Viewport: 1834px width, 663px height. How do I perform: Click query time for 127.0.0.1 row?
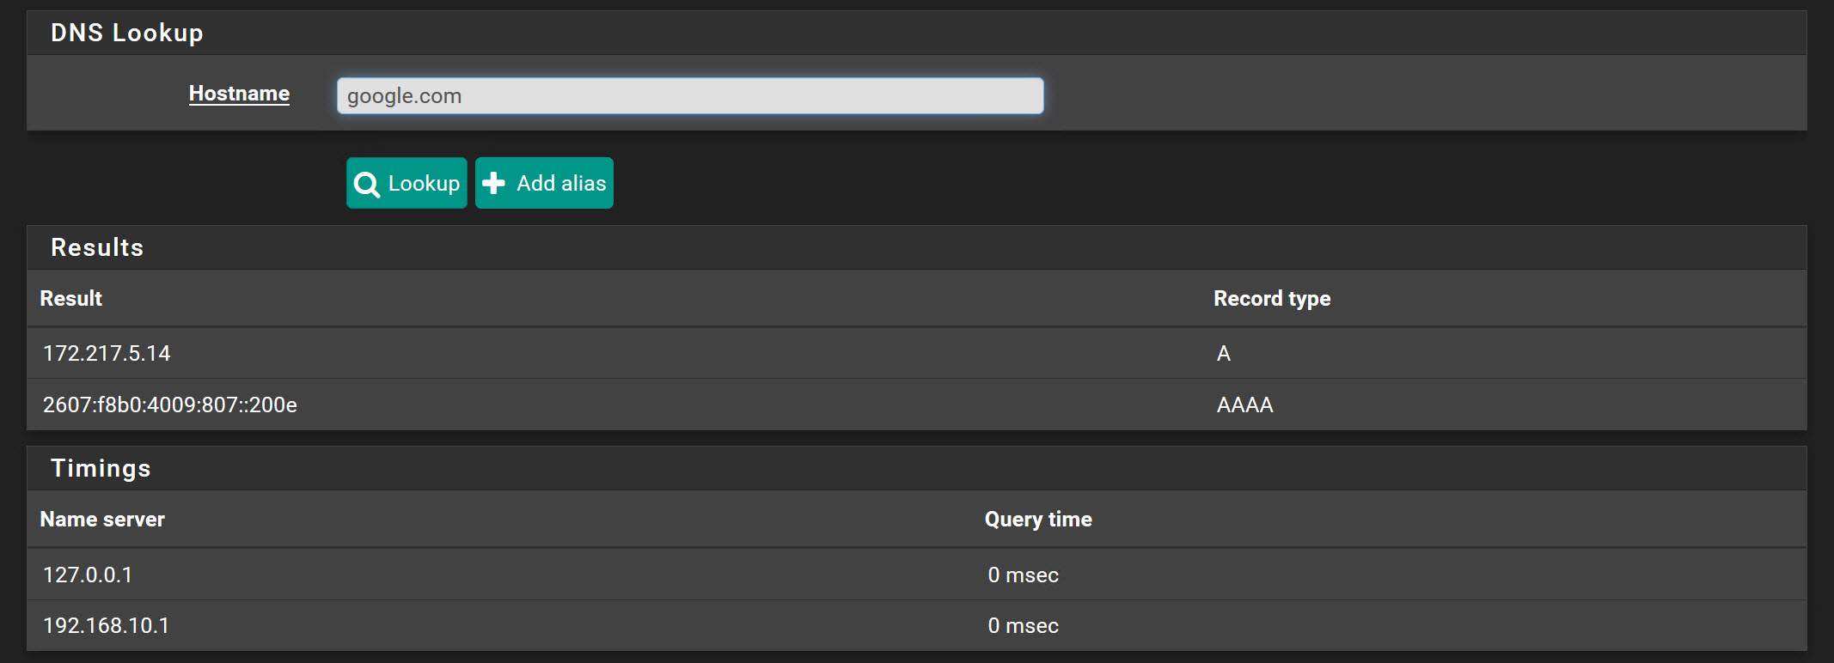pyautogui.click(x=1023, y=575)
